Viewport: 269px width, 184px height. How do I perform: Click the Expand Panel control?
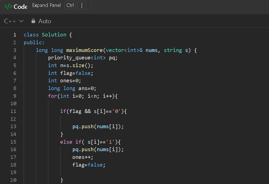[x=47, y=5]
